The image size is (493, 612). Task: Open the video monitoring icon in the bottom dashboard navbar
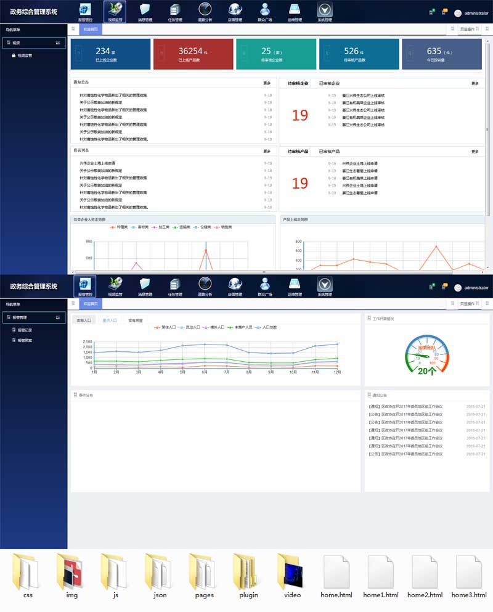[115, 286]
